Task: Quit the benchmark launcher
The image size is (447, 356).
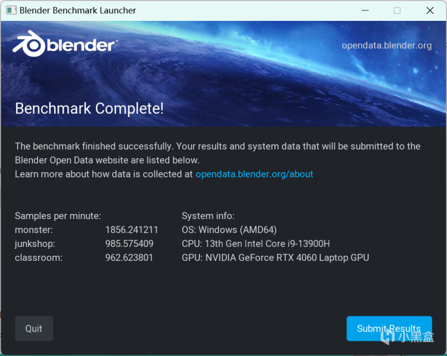Action: [34, 328]
